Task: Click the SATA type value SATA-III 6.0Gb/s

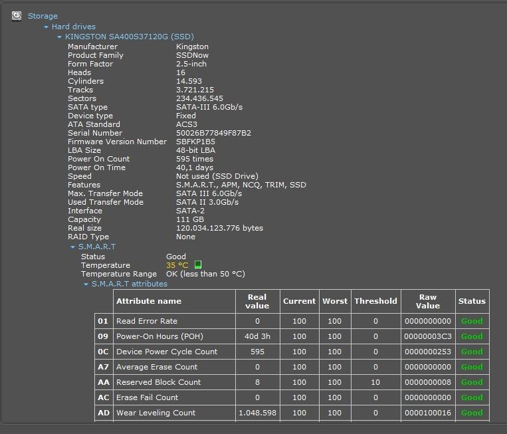Action: (x=209, y=107)
